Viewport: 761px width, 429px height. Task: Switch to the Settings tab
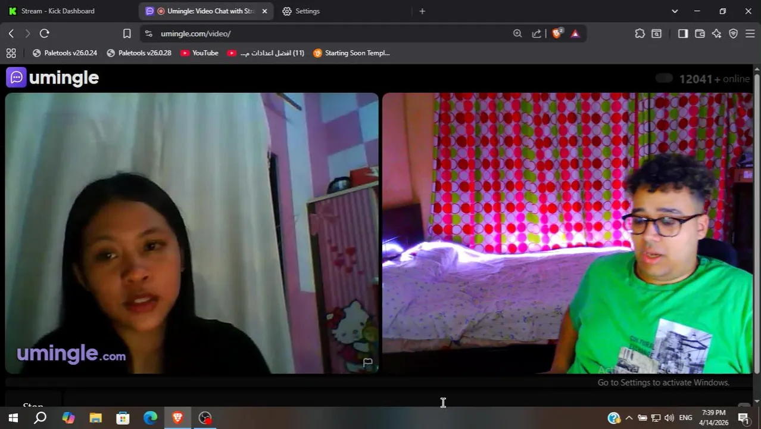307,11
